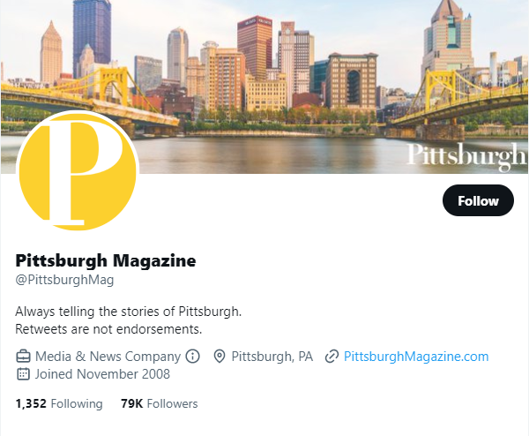
Task: Click the calendar joined-date icon
Action: 23,374
